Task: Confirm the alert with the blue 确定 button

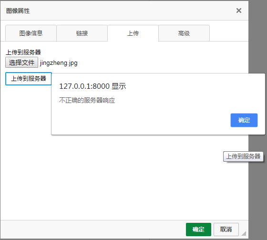Action: [x=244, y=120]
